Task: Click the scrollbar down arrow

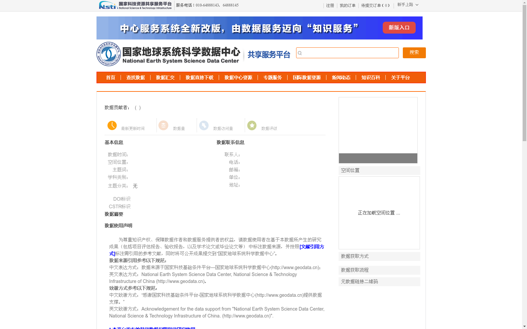Action: tap(524, 326)
